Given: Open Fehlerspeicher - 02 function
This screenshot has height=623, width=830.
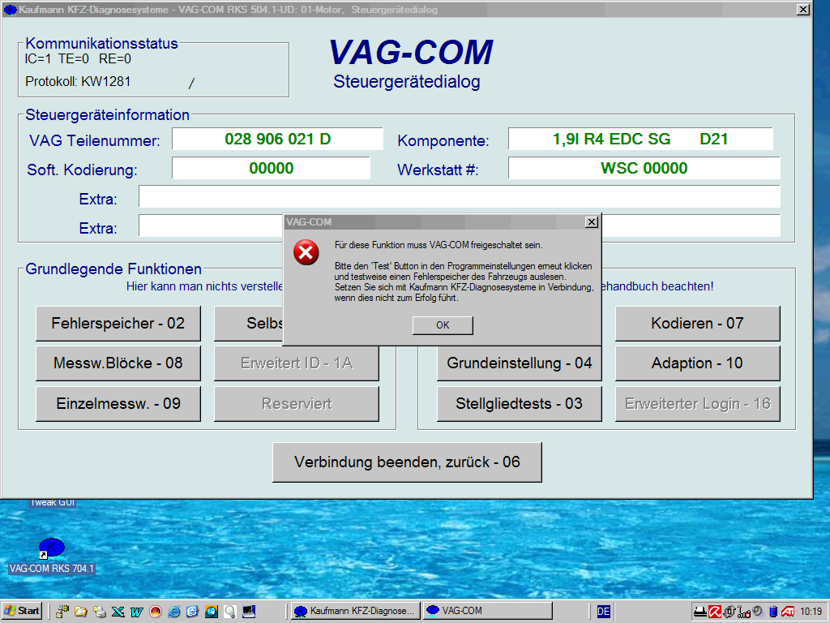Looking at the screenshot, I should click(118, 323).
